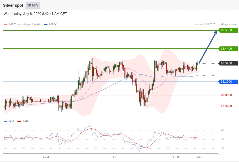Click the 30 MIN timeframe badge
This screenshot has width=239, height=162.
click(x=33, y=5)
